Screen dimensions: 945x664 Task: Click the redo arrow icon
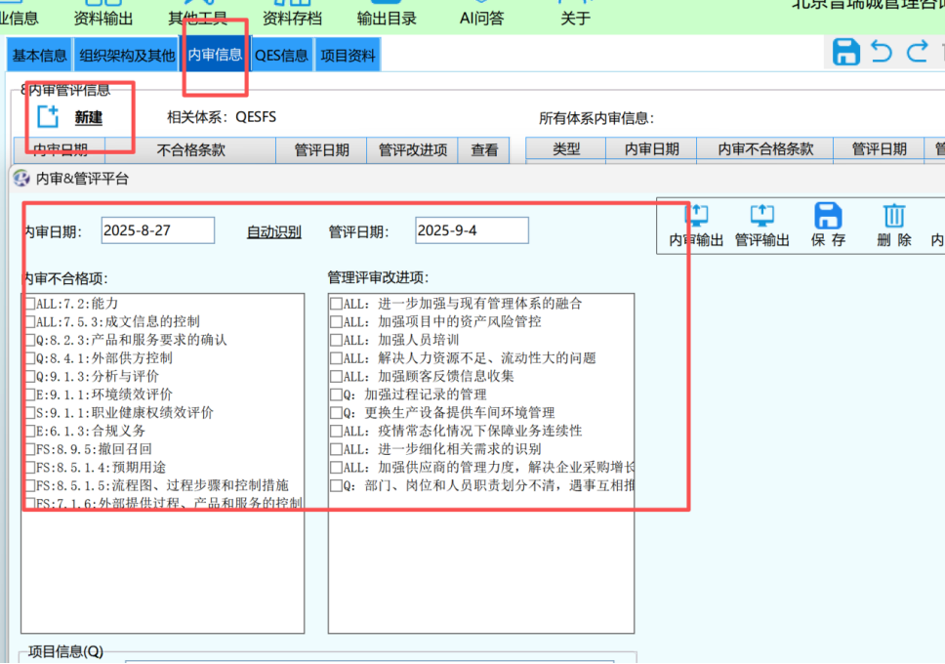pos(917,53)
